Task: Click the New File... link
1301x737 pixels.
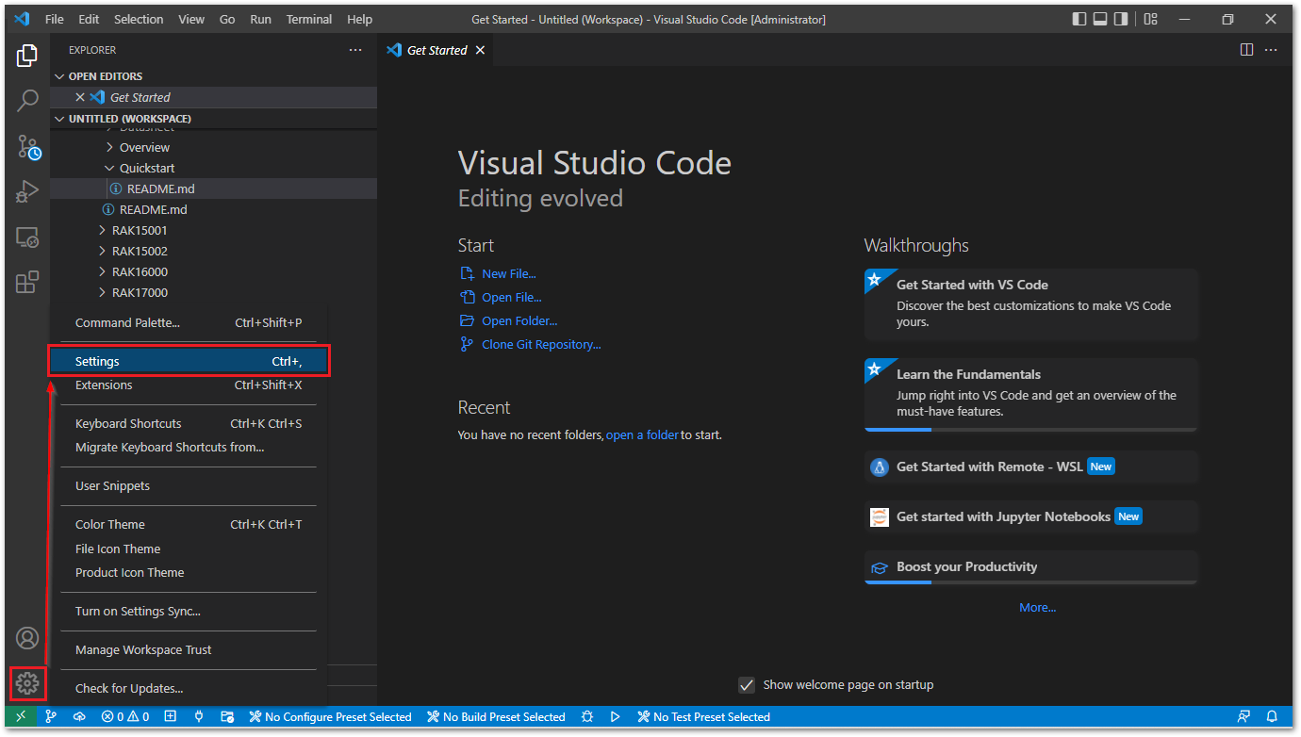Action: (509, 273)
